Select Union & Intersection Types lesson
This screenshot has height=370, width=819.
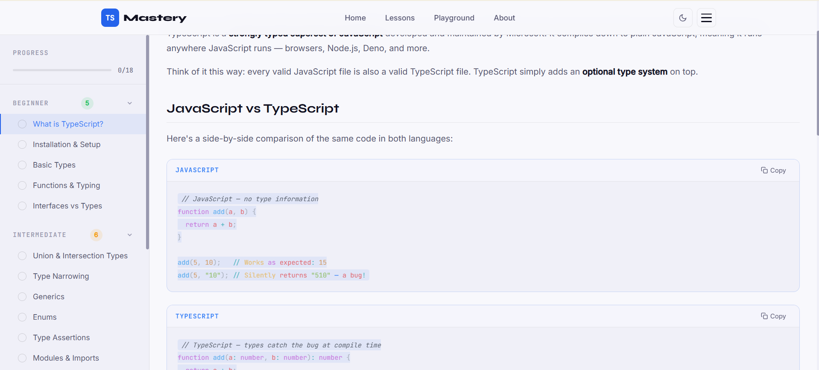click(x=80, y=256)
